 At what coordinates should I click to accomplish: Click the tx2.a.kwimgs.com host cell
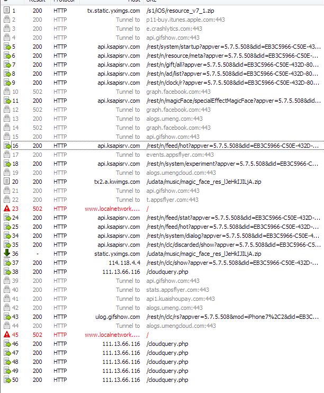(x=117, y=182)
